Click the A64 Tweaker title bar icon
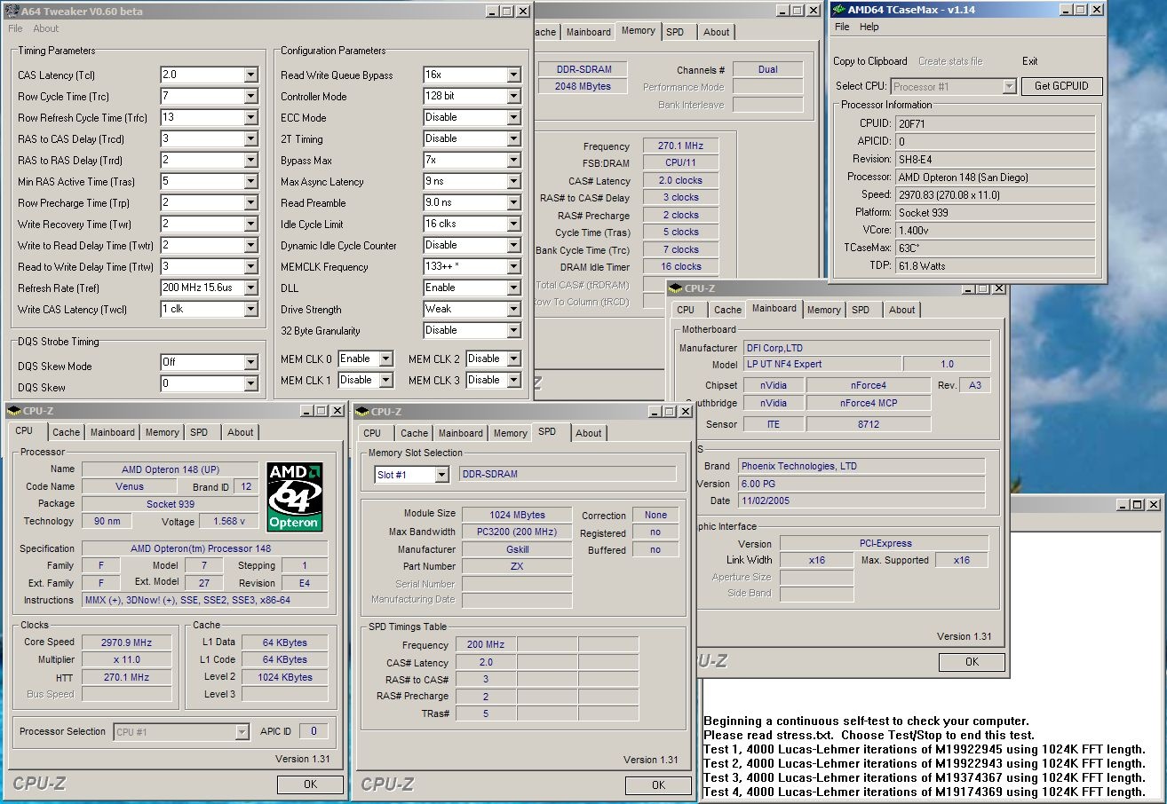 click(x=13, y=12)
